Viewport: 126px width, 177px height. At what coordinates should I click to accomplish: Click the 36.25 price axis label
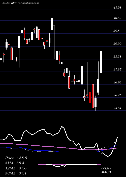tap(117, 95)
